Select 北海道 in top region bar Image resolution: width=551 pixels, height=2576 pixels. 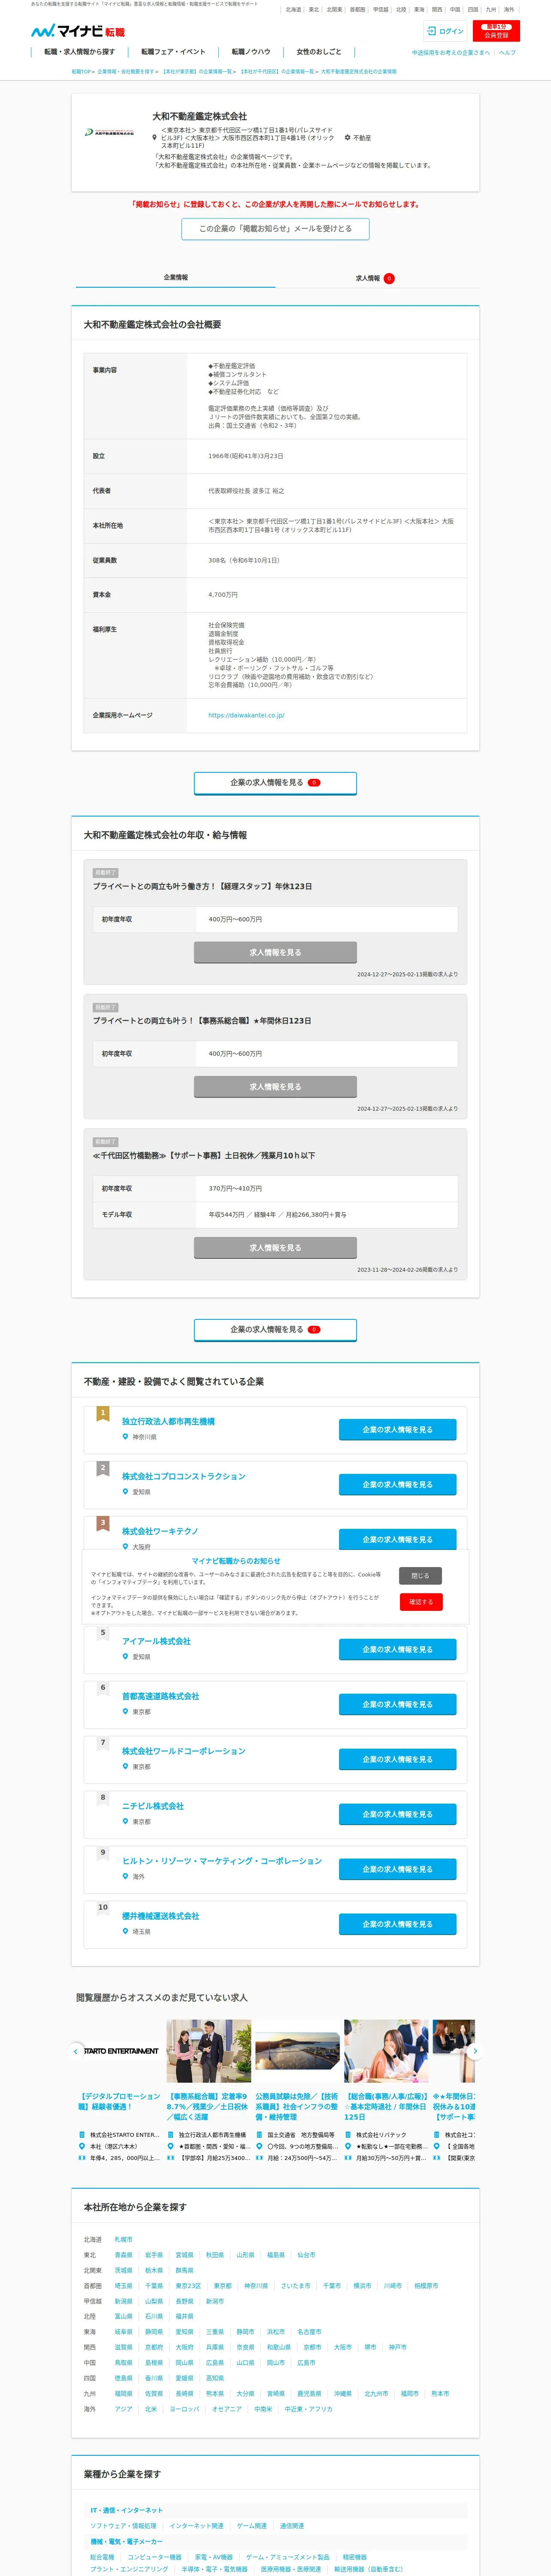point(293,9)
